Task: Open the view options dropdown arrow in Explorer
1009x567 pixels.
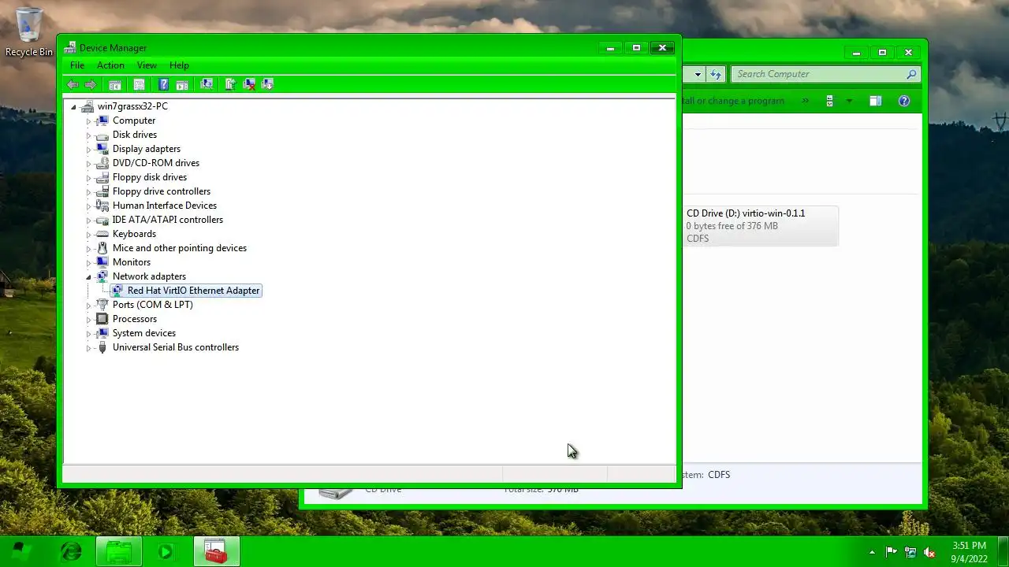Action: [849, 101]
